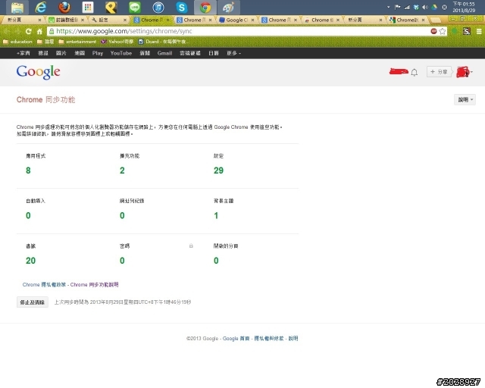Go back with the browser back arrow
Image resolution: width=485 pixels, height=388 pixels.
[7, 31]
